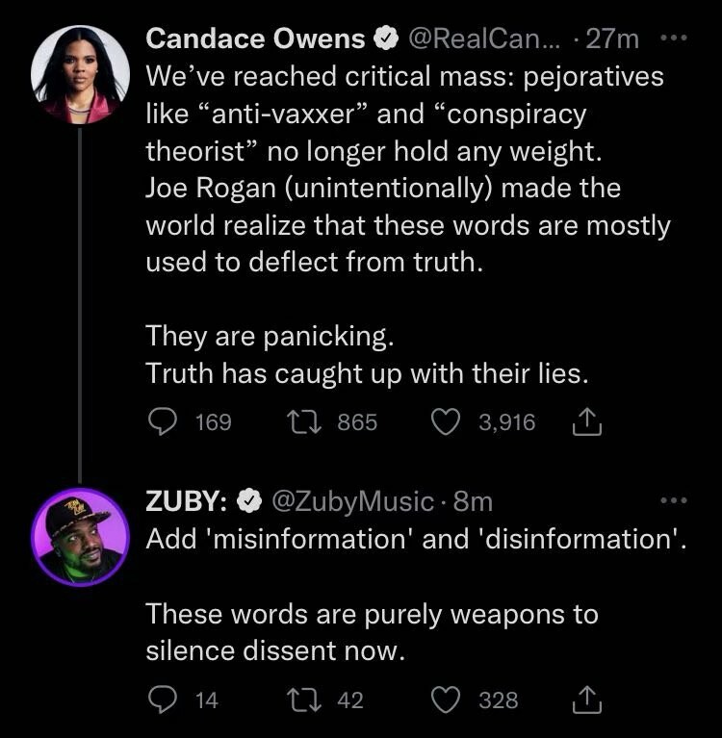This screenshot has width=722, height=738.
Task: Open the Candace Owens display name link
Action: (x=255, y=39)
